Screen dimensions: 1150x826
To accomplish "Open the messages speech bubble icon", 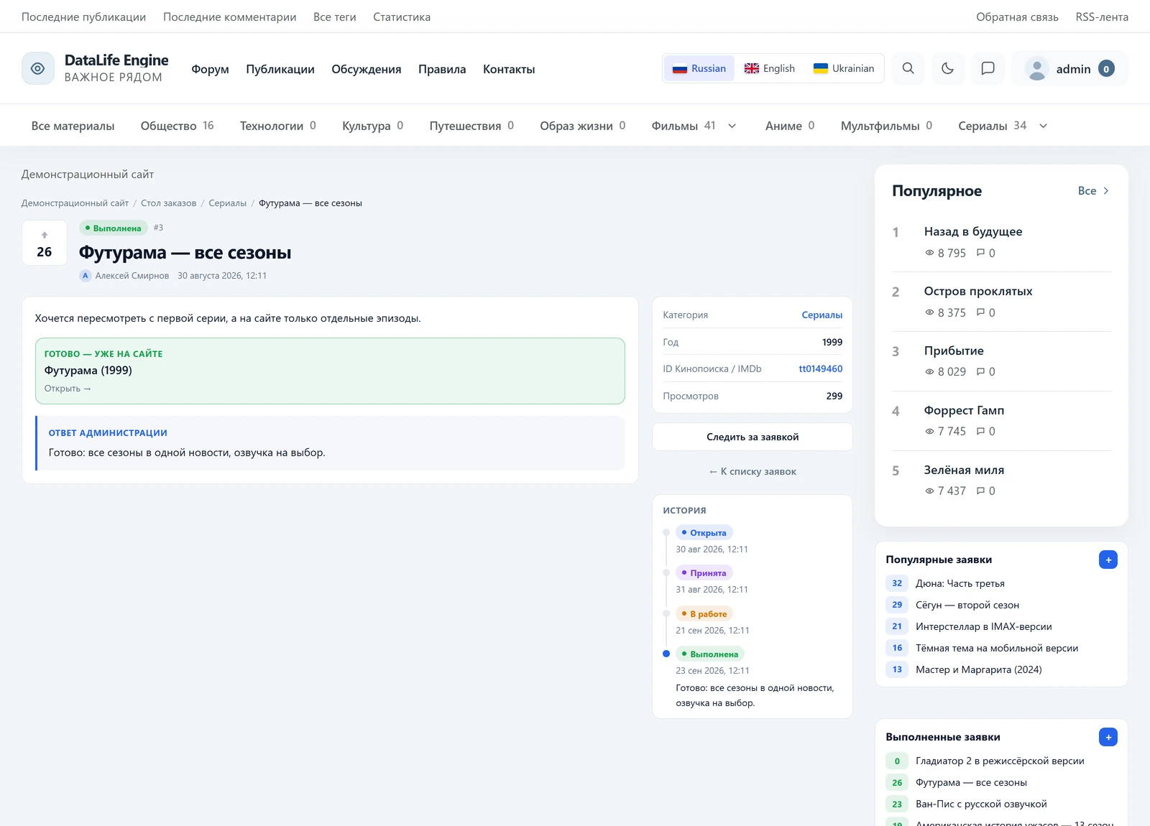I will point(988,68).
